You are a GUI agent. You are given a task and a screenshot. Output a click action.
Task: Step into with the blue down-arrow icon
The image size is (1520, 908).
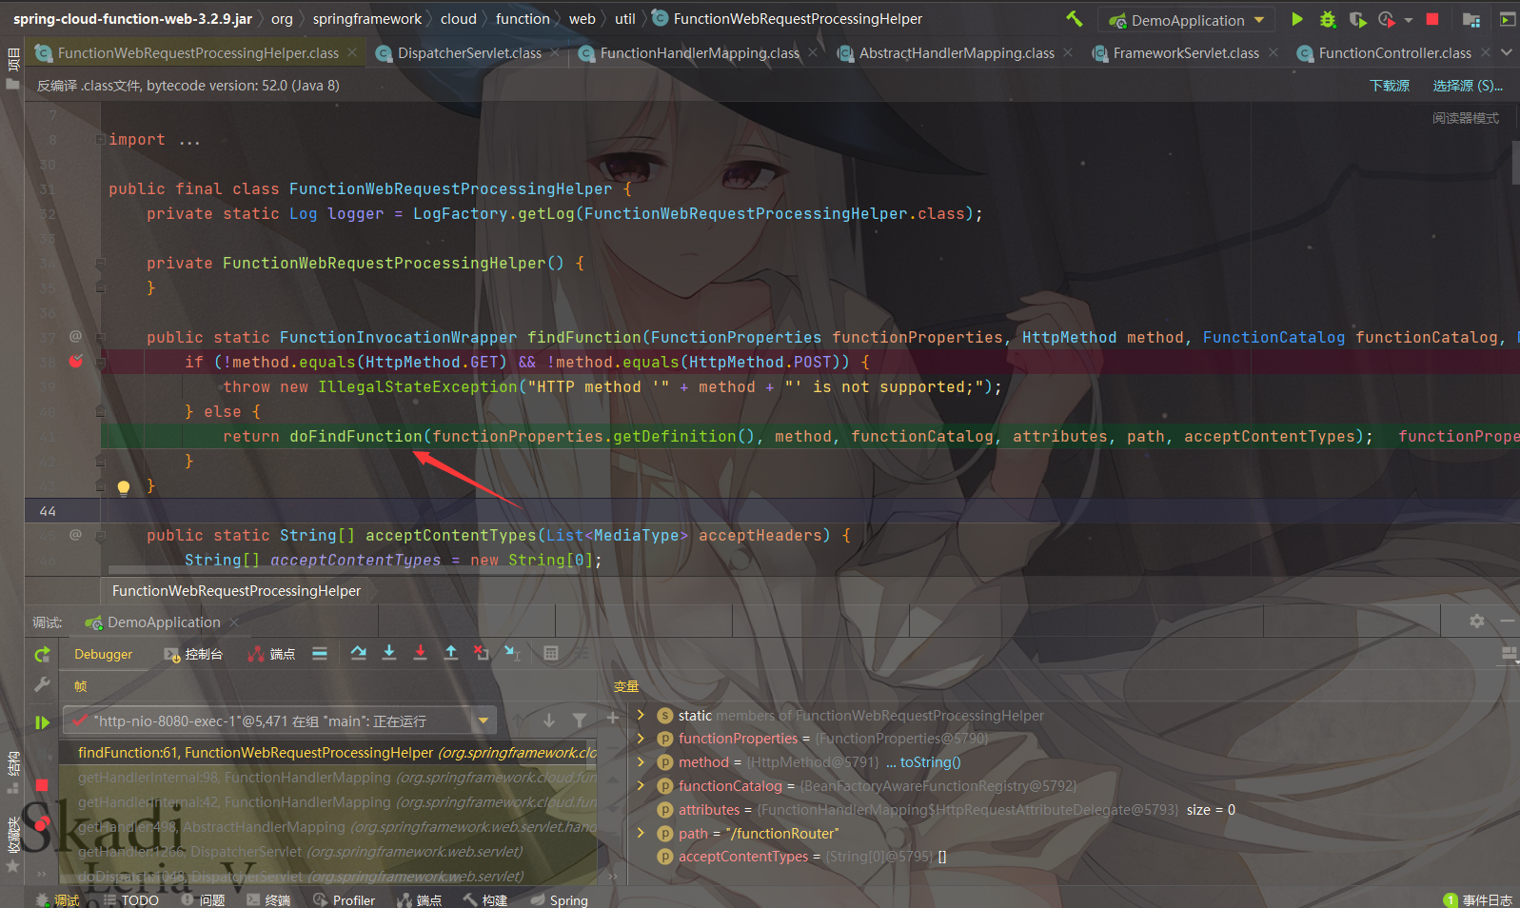389,653
